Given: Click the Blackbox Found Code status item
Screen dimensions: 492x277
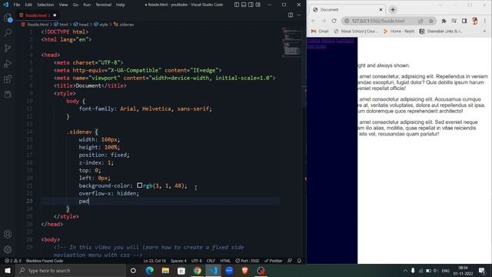Looking at the screenshot, I should coord(45,261).
